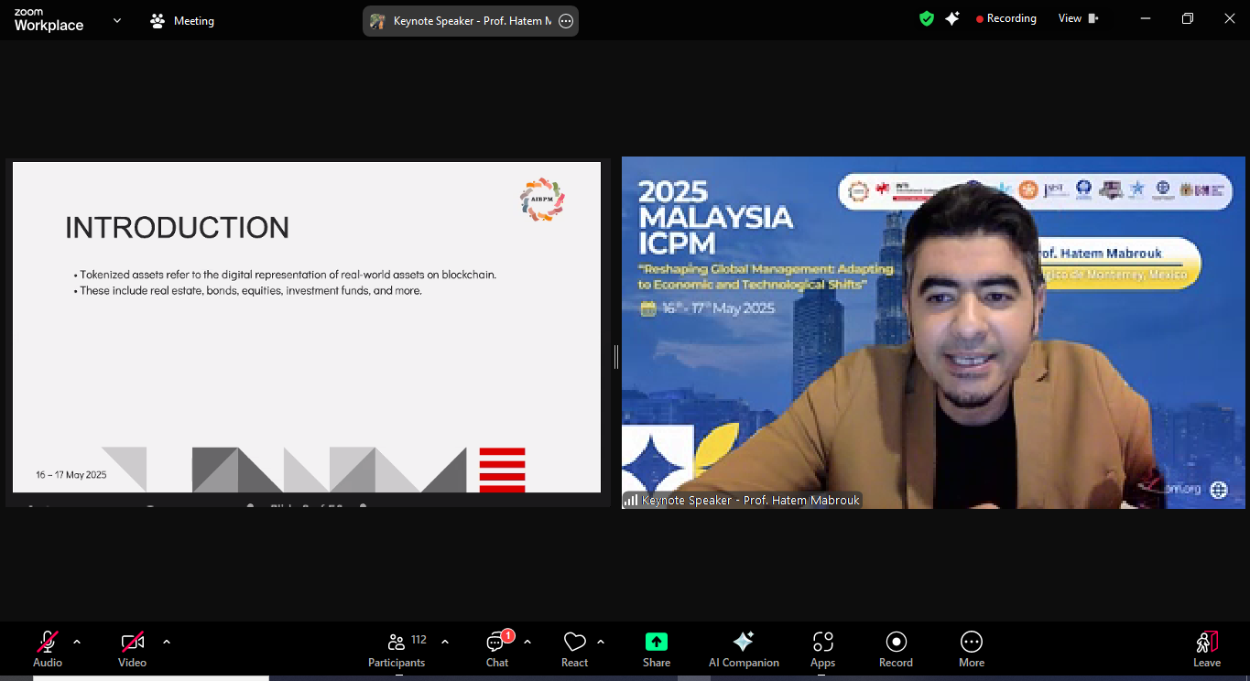
Task: Open the View layout menu
Action: coord(1079,18)
